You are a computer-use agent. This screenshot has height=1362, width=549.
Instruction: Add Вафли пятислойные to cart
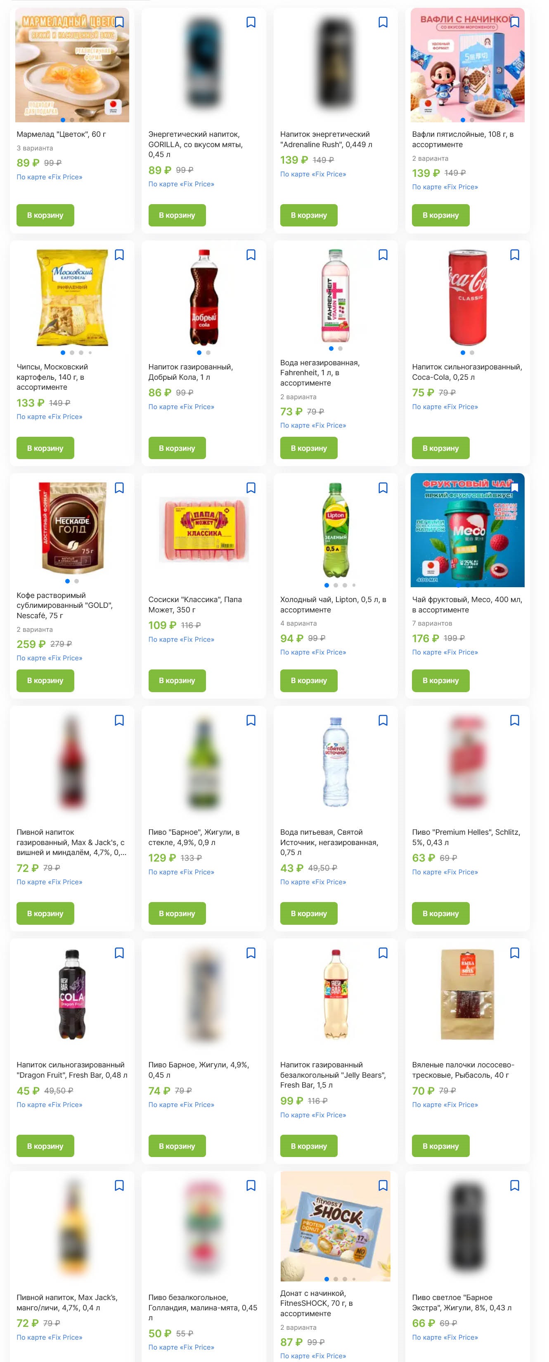click(x=441, y=215)
